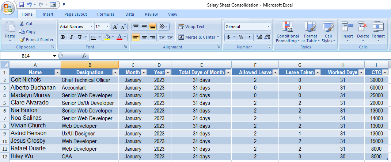
Task: Switch to the Page Layout tab
Action: point(76,15)
